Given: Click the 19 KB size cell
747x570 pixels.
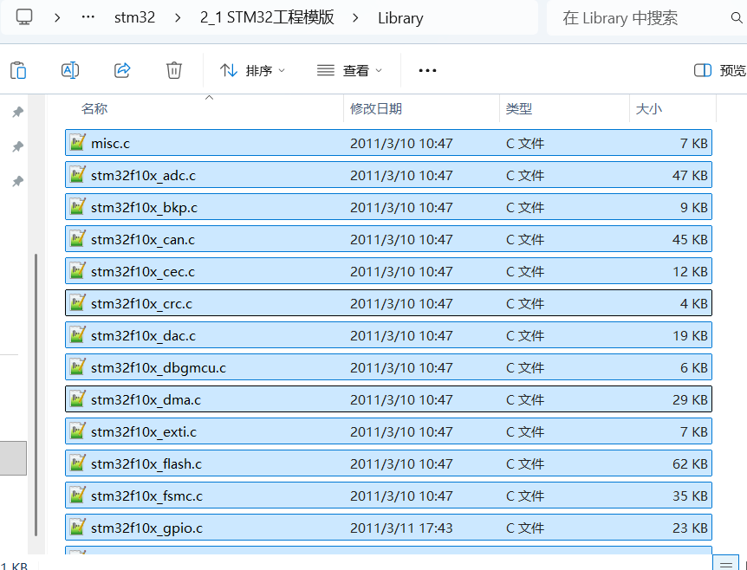Looking at the screenshot, I should [690, 336].
